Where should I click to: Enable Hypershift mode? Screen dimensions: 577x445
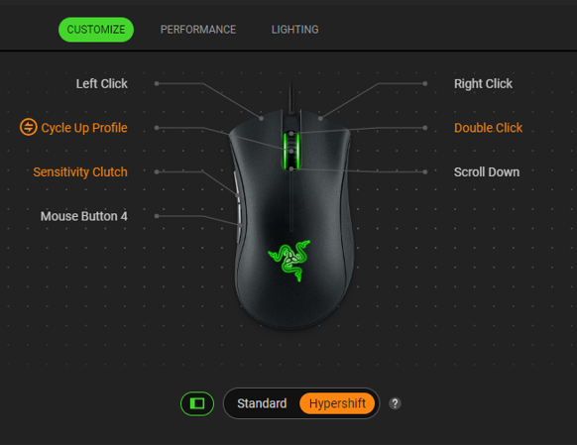pyautogui.click(x=337, y=403)
